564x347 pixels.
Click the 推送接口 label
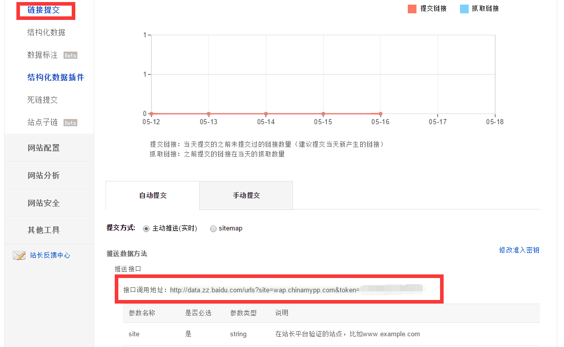click(128, 269)
